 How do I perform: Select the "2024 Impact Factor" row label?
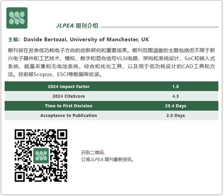69,86
